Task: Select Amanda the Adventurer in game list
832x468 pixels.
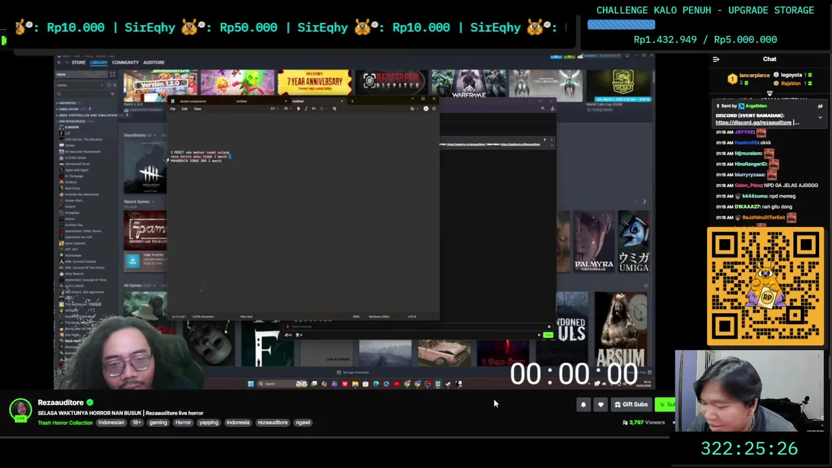Action: (x=81, y=194)
